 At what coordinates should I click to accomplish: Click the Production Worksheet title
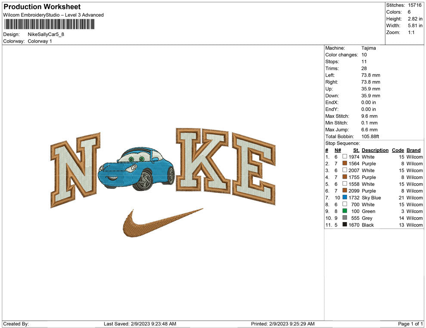point(42,7)
